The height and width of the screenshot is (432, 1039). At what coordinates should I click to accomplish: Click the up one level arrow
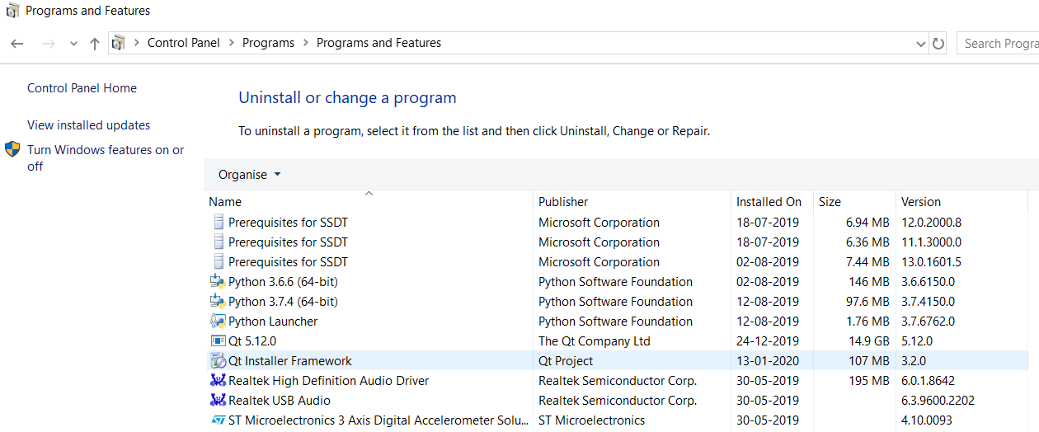tap(94, 44)
